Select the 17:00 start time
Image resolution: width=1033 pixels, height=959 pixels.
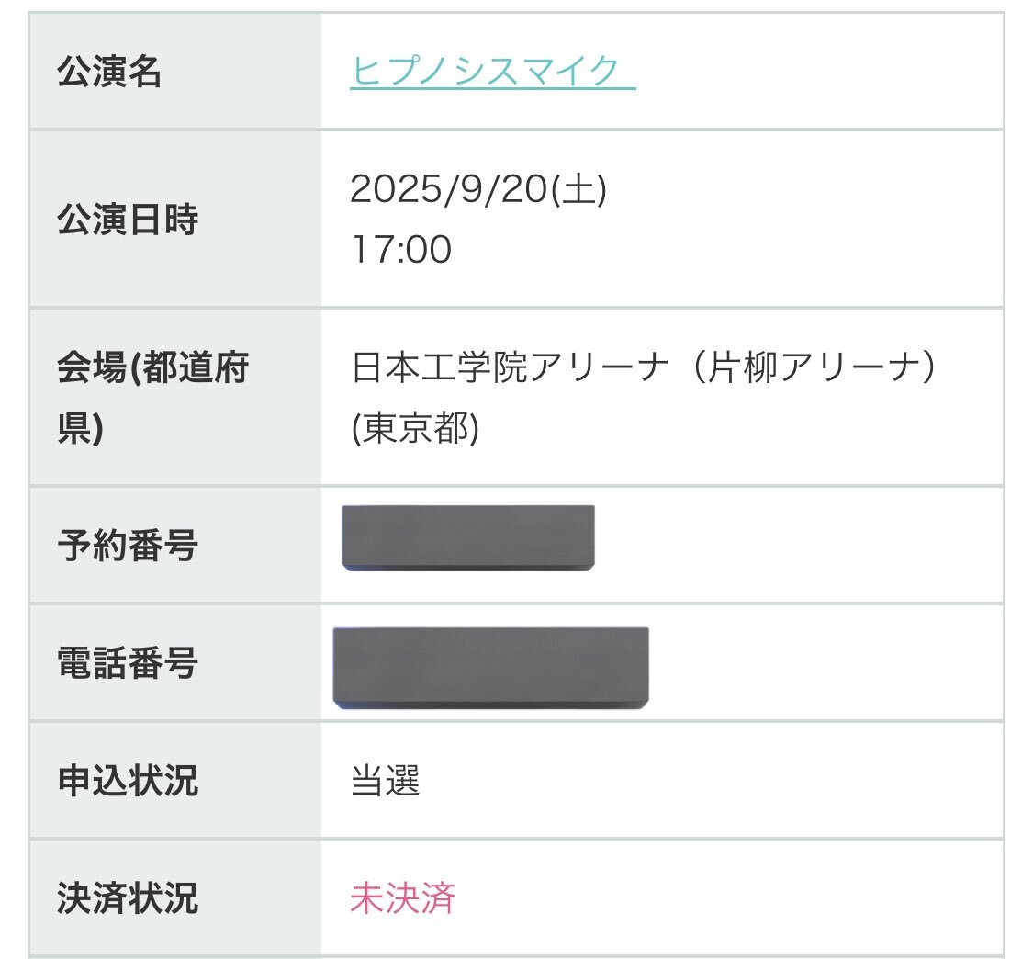click(x=400, y=249)
